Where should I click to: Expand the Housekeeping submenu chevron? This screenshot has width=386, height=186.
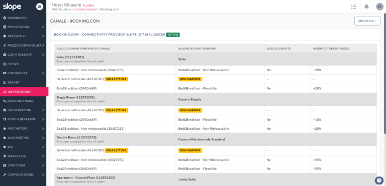pyautogui.click(x=43, y=110)
